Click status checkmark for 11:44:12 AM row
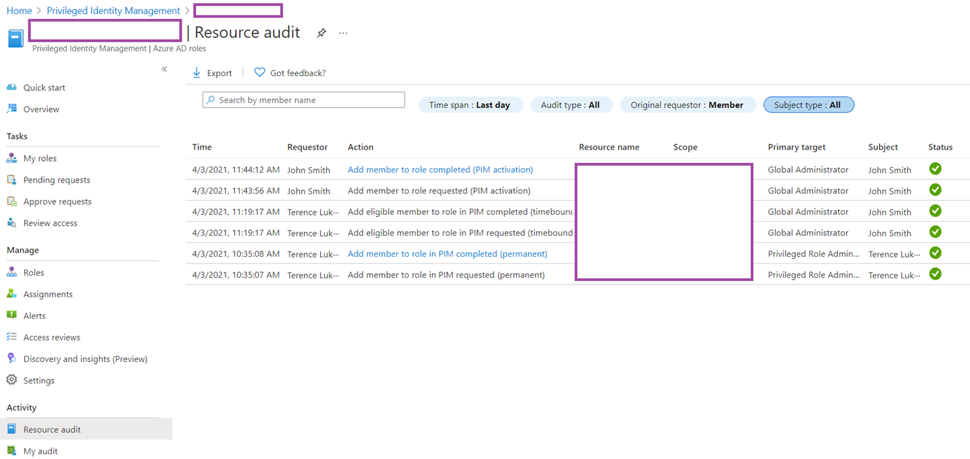This screenshot has height=459, width=970. click(935, 169)
